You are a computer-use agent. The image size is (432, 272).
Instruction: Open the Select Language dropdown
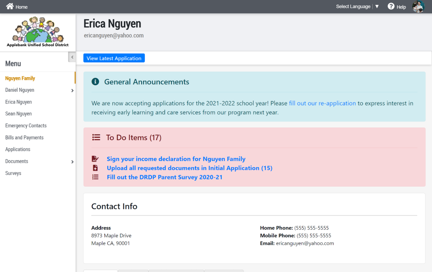coord(358,7)
